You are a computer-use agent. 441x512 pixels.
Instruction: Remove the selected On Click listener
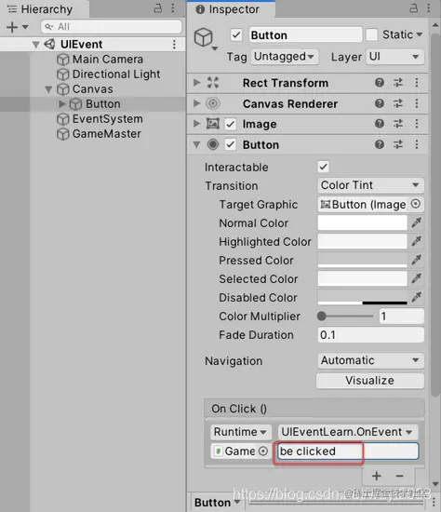tap(399, 476)
